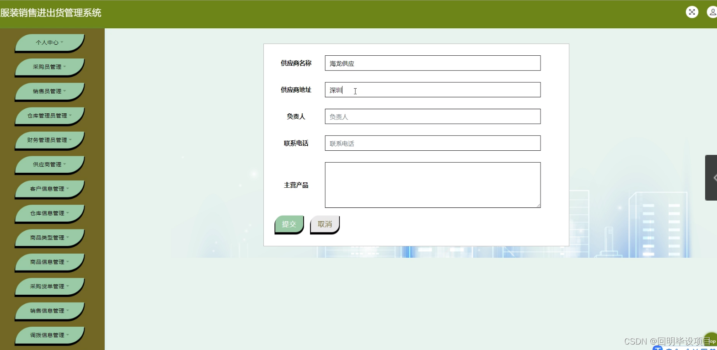This screenshot has height=350, width=717.
Task: Expand the side panel arrow handle
Action: tap(712, 177)
